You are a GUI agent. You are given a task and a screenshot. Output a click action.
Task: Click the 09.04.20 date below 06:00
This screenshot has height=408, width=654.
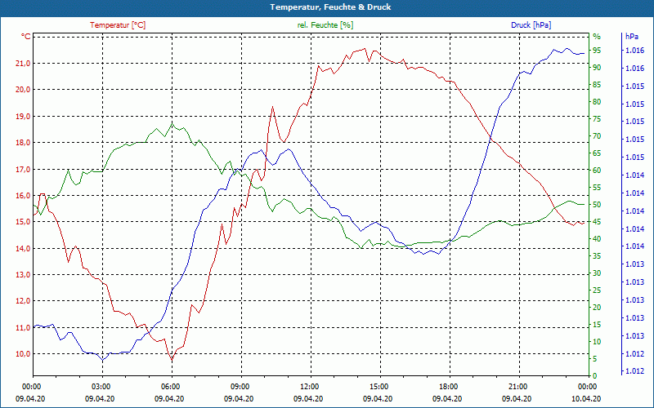click(x=169, y=399)
